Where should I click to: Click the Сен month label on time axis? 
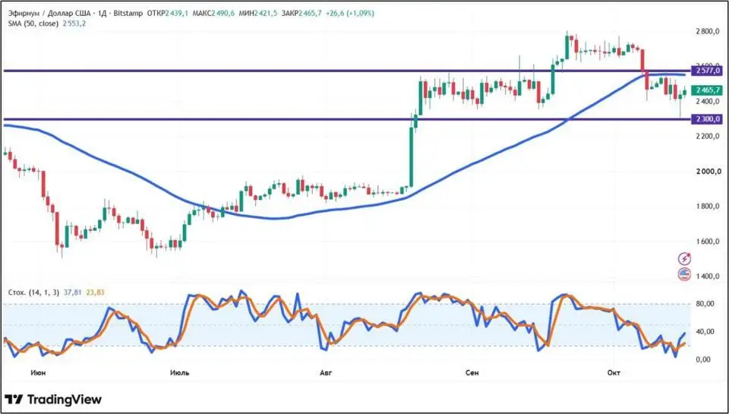click(472, 372)
